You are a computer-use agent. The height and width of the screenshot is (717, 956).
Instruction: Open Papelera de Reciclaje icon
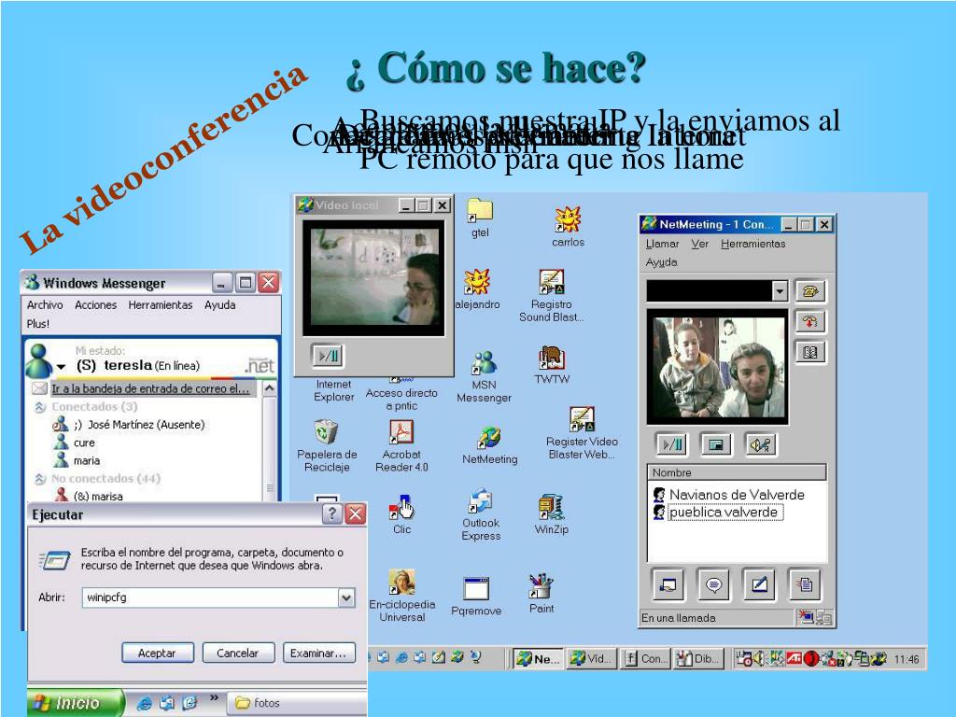[x=327, y=445]
